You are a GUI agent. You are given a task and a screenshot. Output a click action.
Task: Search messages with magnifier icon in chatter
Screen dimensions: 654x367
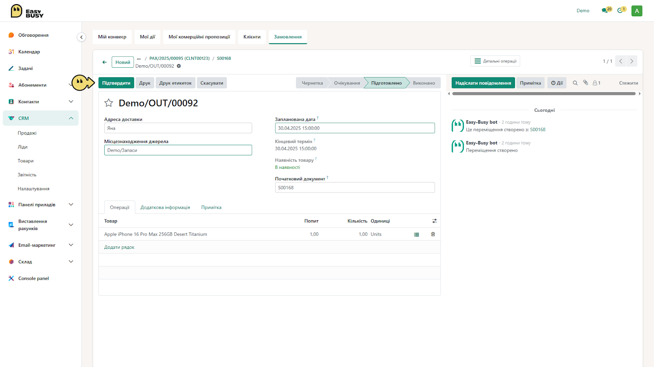(x=575, y=83)
